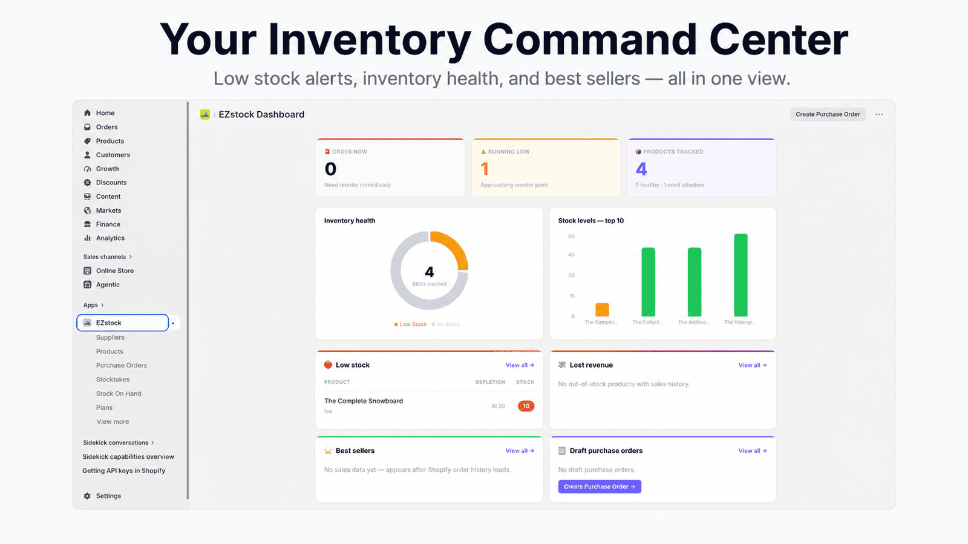The image size is (968, 544).
Task: Go to Stocktakes
Action: (x=113, y=380)
